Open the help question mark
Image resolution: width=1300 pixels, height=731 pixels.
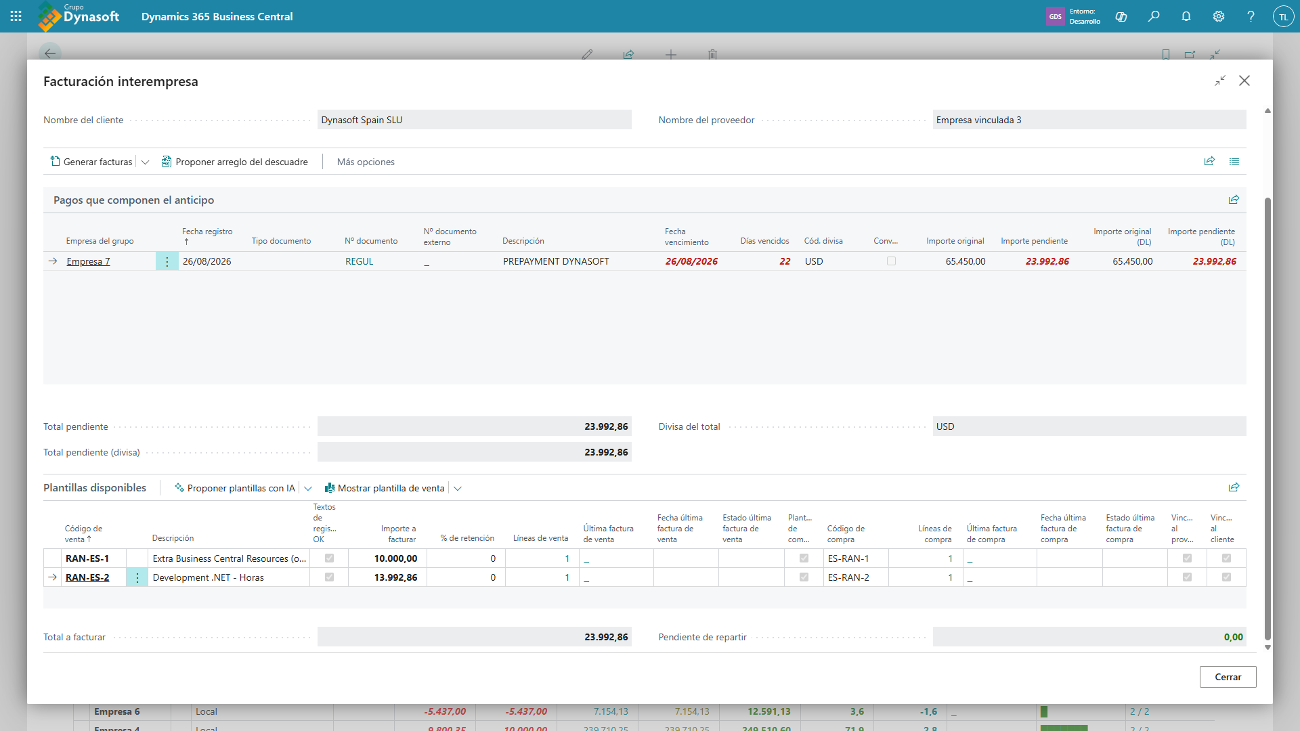tap(1251, 16)
